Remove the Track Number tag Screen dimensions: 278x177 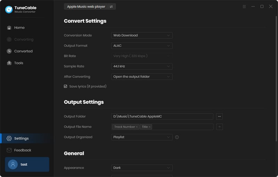click(137, 127)
